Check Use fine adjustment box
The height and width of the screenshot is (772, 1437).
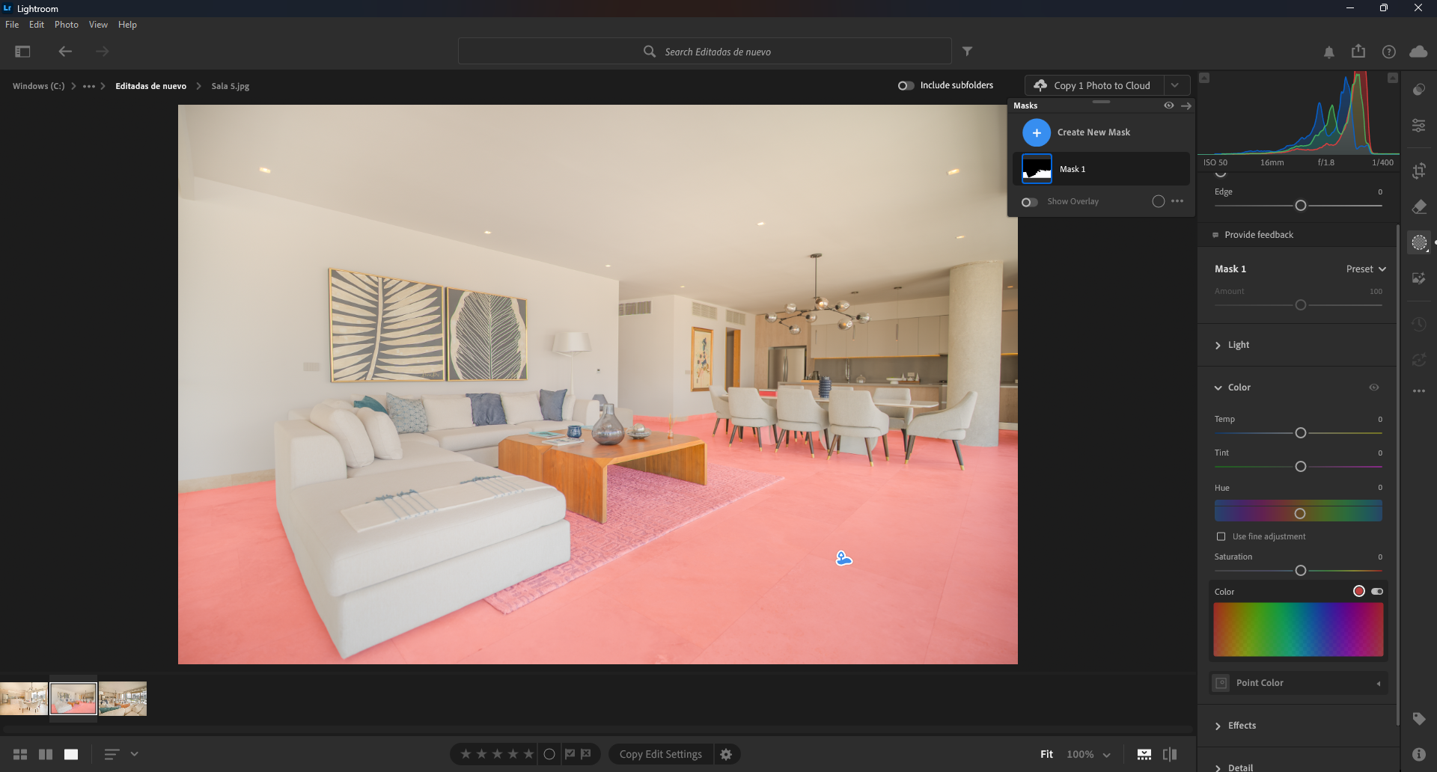1221,536
